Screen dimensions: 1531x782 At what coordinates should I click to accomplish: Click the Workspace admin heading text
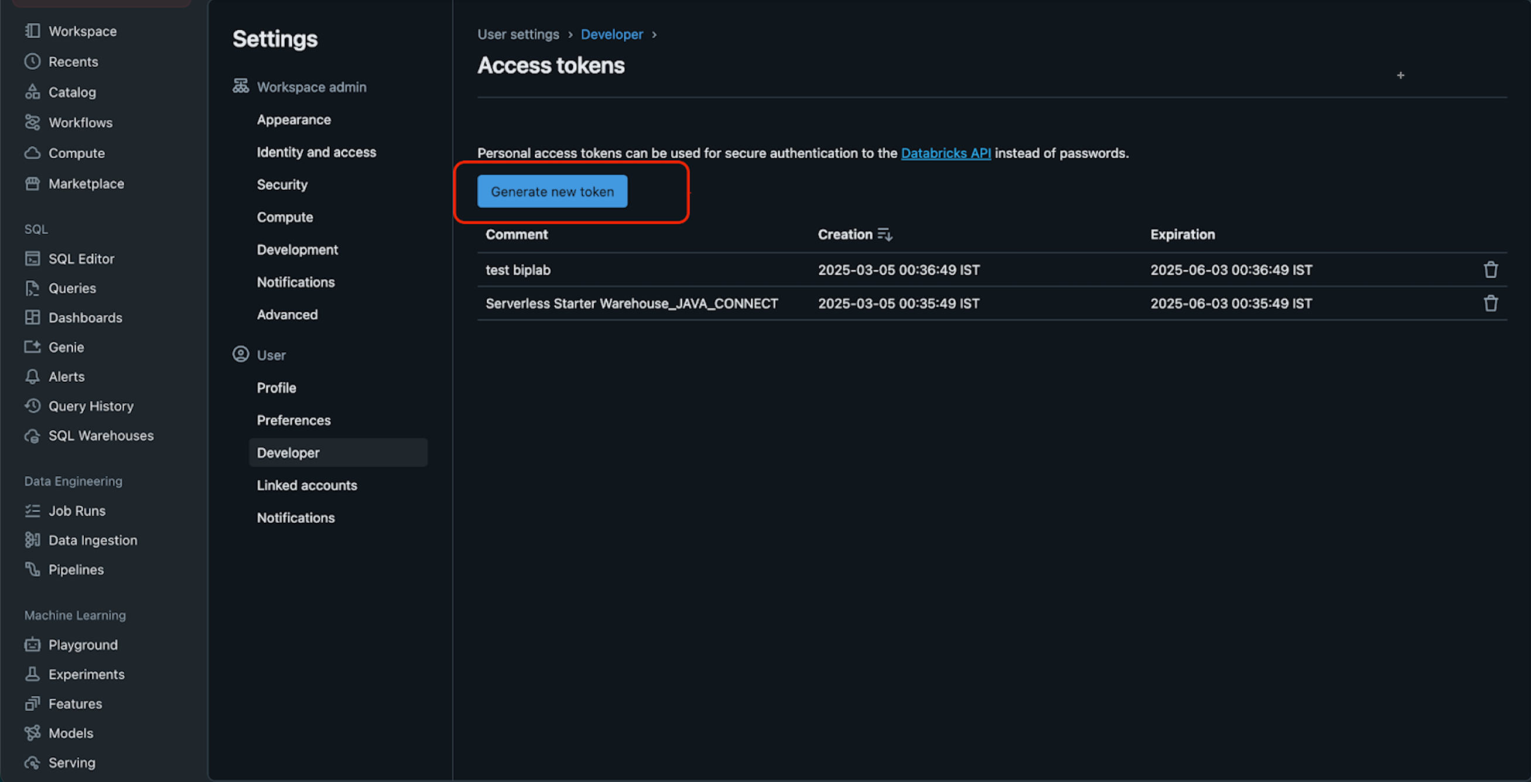tap(312, 87)
